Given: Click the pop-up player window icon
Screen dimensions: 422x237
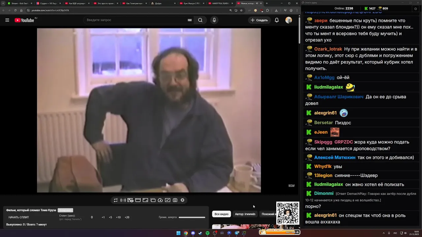Looking at the screenshot, I should [x=153, y=200].
